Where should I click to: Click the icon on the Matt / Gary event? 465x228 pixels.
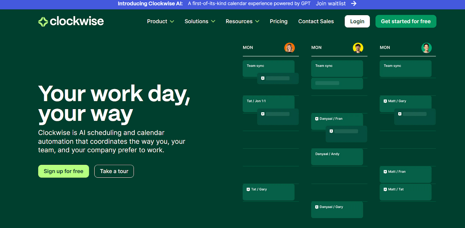tap(385, 101)
